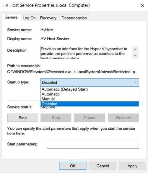Close the HV Host Service Properties dialog

click(x=142, y=5)
